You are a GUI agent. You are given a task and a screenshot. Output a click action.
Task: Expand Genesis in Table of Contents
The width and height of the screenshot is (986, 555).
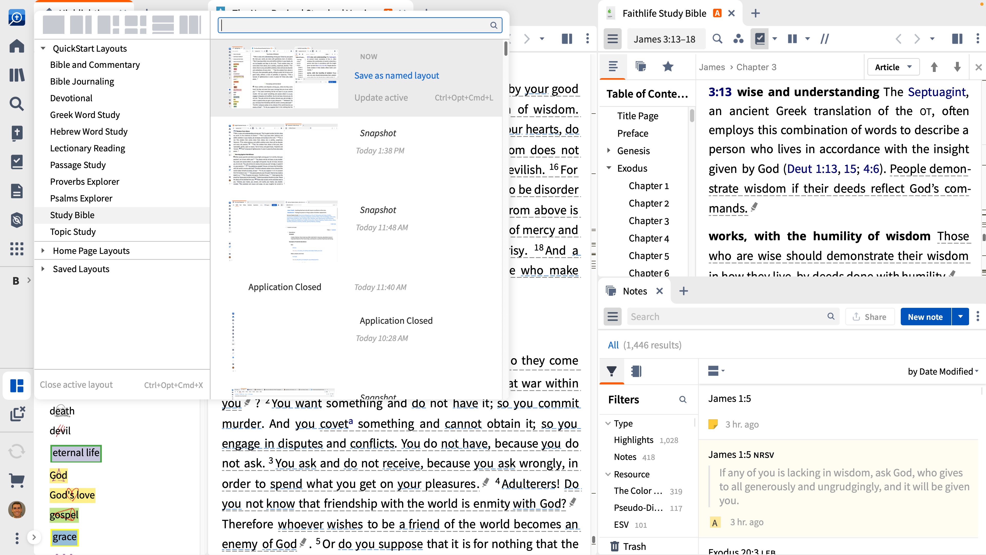pos(609,151)
